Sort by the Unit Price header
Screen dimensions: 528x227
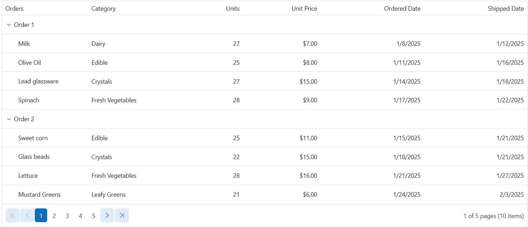(x=304, y=9)
